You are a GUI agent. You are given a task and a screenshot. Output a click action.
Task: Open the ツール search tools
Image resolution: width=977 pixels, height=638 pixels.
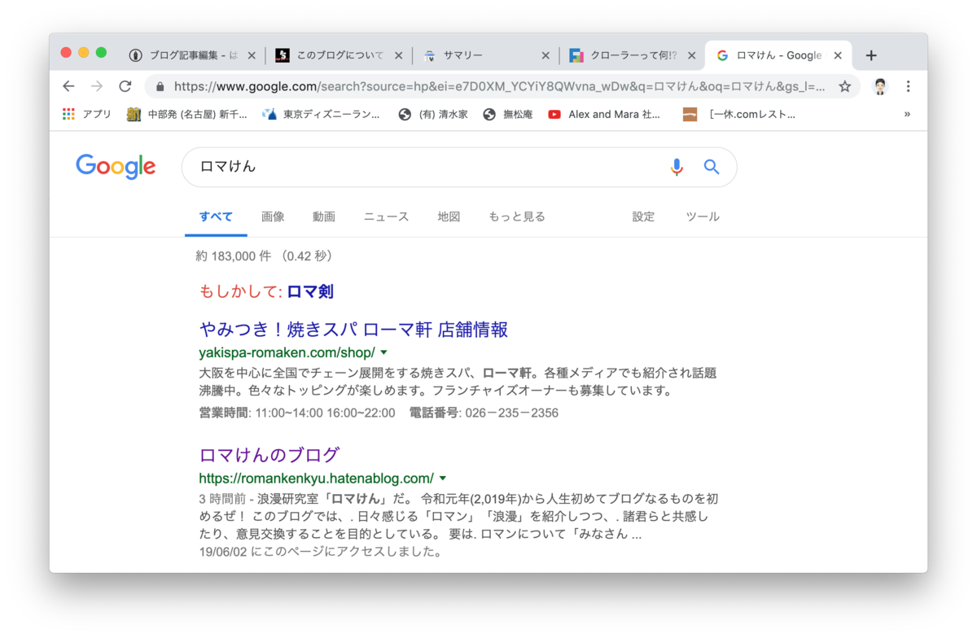[x=703, y=216]
